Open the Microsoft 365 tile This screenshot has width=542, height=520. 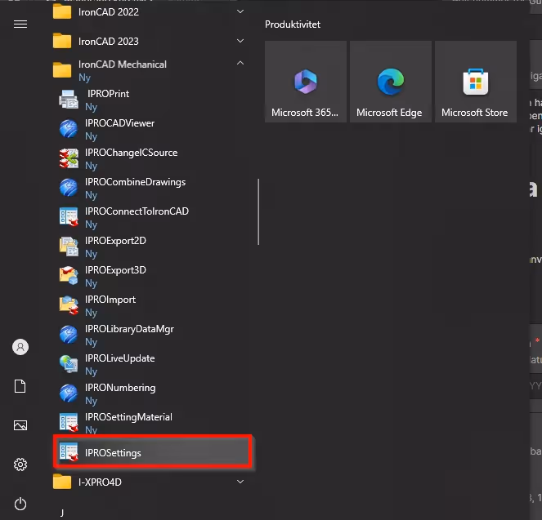[306, 82]
